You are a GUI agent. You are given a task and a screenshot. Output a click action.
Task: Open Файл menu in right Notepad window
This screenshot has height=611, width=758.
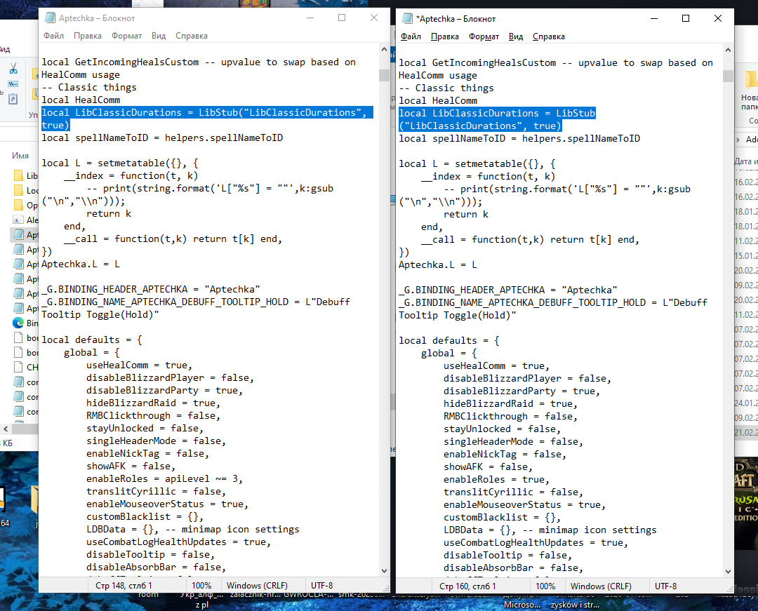click(411, 36)
